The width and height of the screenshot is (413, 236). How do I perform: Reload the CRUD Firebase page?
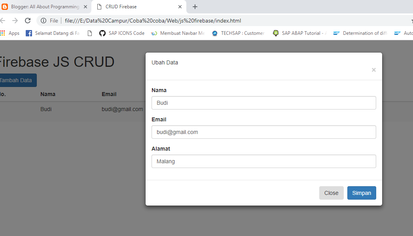27,20
